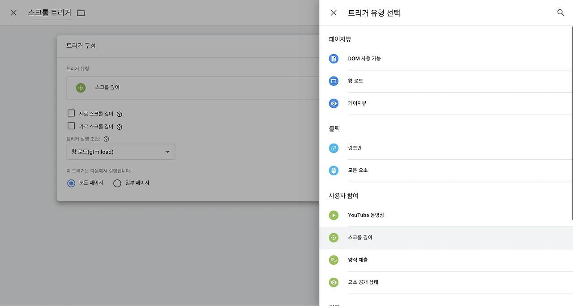Choose the 창 로드 trigger icon

pyautogui.click(x=334, y=81)
